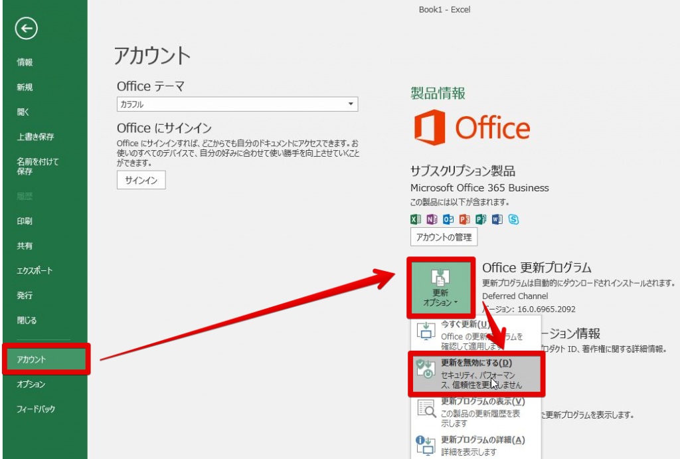Click the Office にサインイン heading
This screenshot has width=680, height=459.
pos(164,128)
